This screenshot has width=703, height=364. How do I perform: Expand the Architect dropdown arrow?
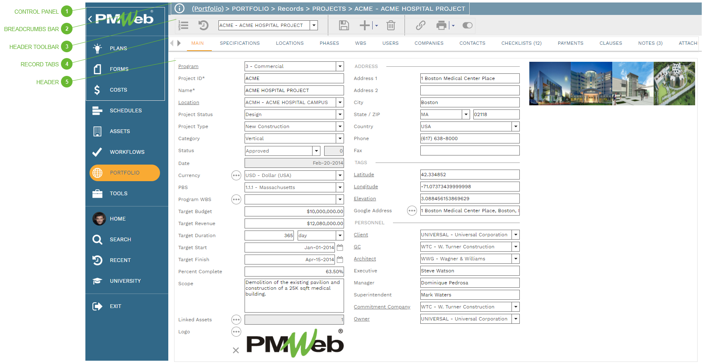click(x=516, y=259)
